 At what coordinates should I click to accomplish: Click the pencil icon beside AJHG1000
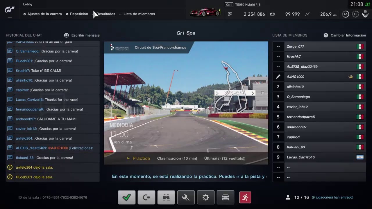(278, 77)
